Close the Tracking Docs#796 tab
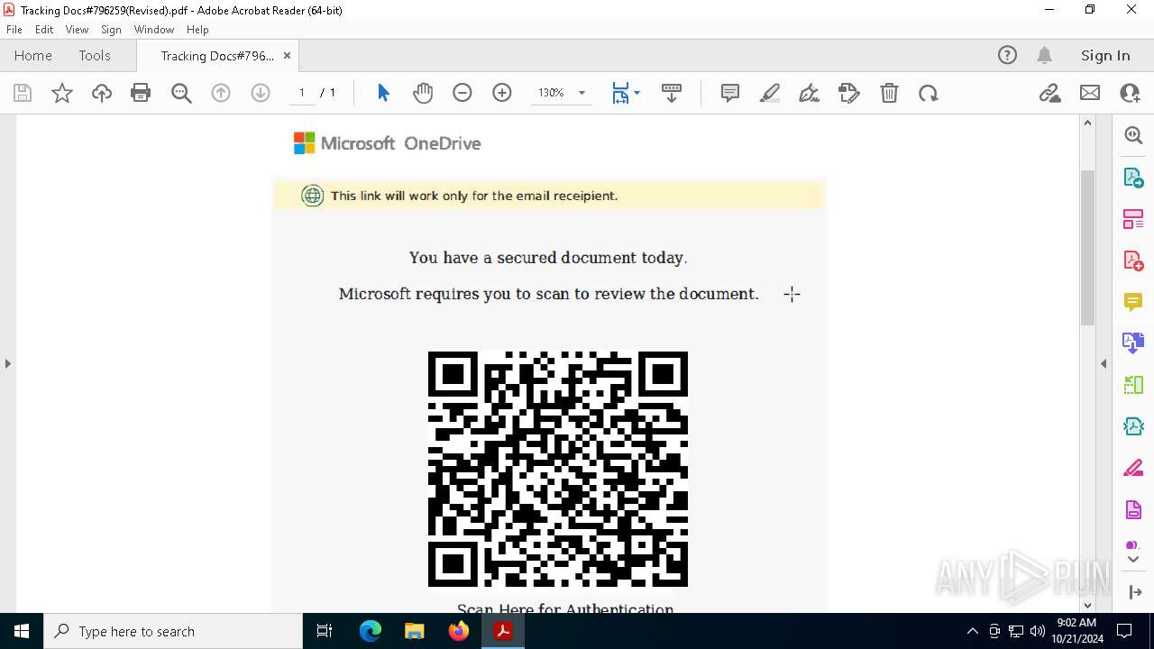This screenshot has height=649, width=1154. pos(287,56)
